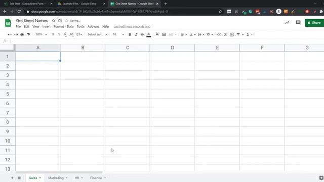The image size is (324, 182).
Task: Select row header 5
Action: (8, 94)
